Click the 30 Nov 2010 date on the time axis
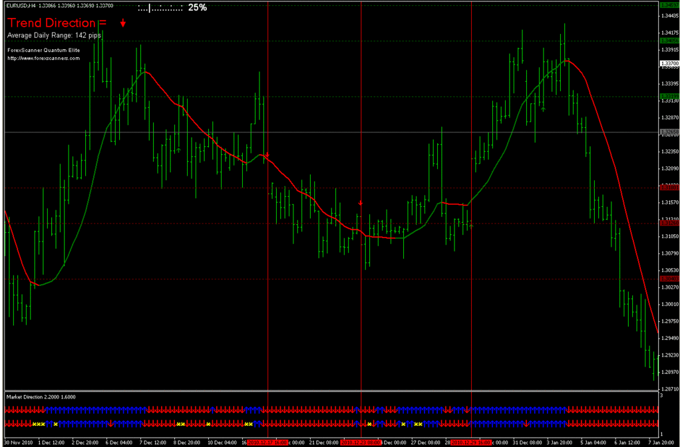 coord(17,441)
